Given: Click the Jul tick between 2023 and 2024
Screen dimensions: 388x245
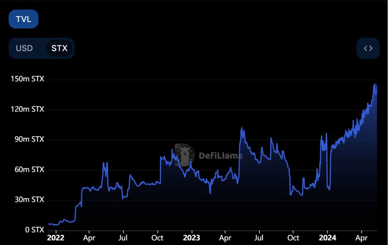Looking at the screenshot, I should (259, 238).
